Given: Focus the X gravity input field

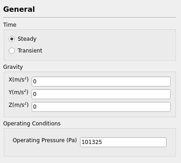Looking at the screenshot, I should [x=101, y=81].
